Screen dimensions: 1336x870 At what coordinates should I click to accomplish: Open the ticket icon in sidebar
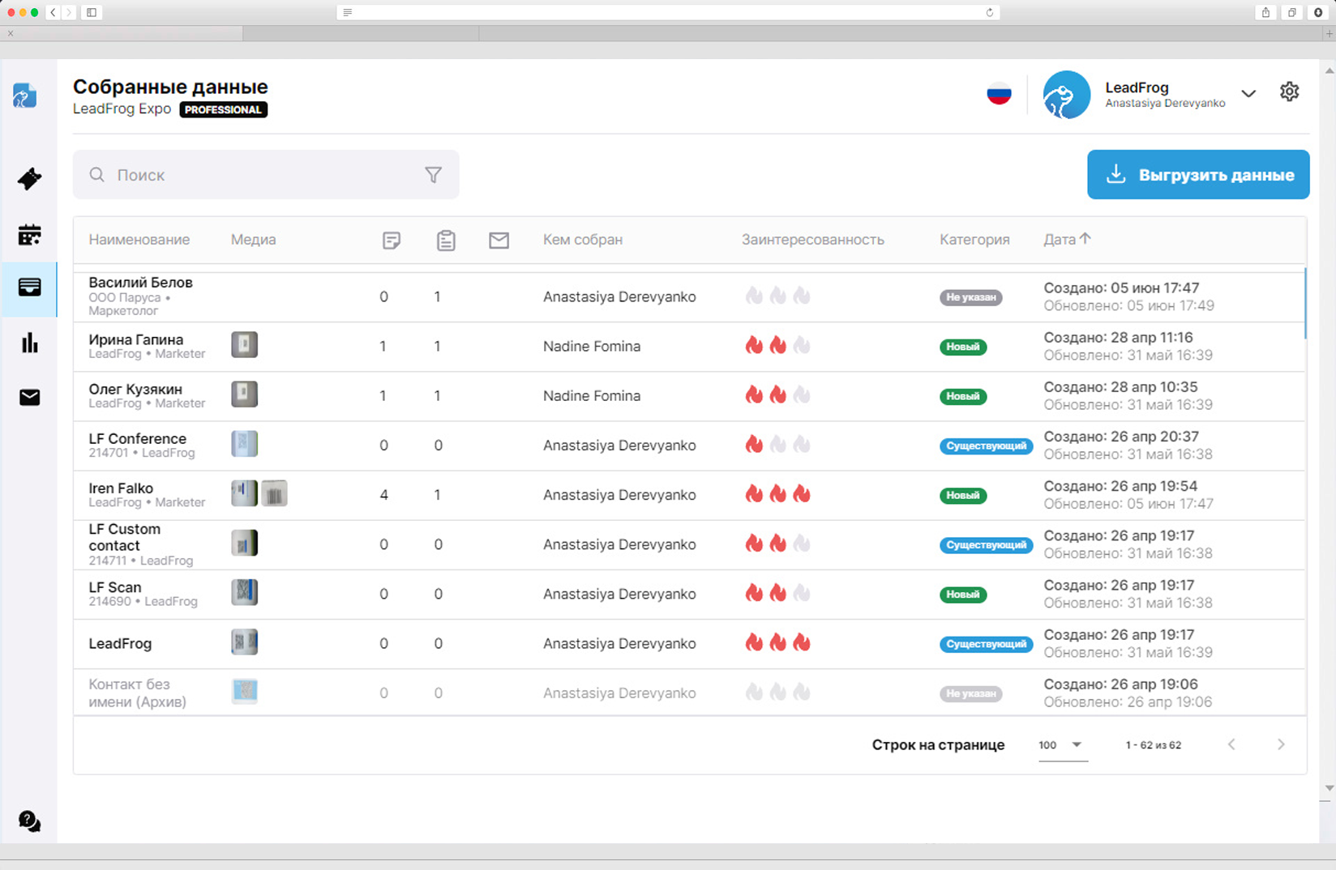29,178
